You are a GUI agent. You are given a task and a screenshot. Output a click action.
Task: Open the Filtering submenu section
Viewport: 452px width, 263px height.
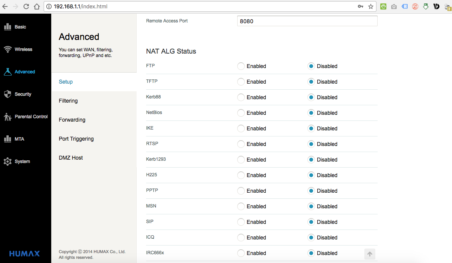click(68, 101)
